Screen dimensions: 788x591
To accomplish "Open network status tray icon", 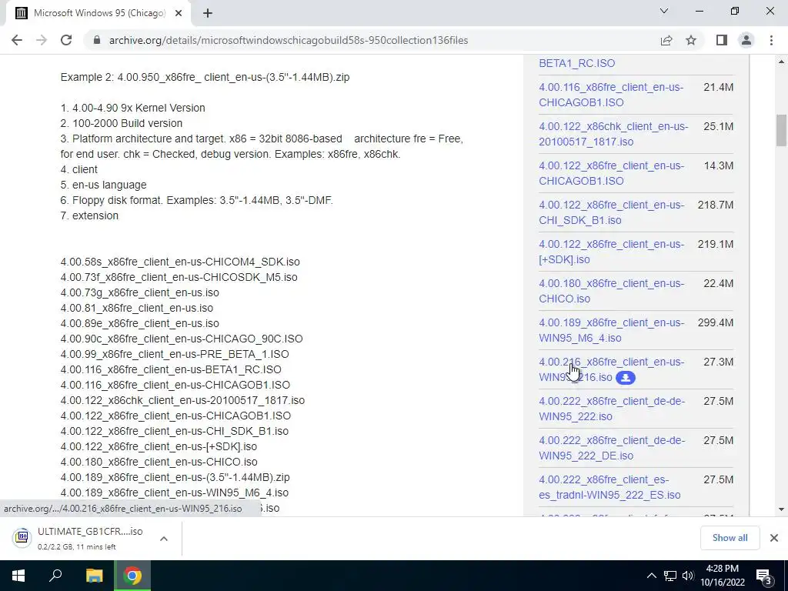I will click(670, 576).
